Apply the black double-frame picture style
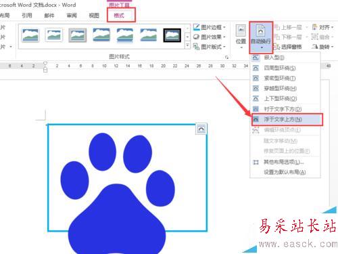This screenshot has width=338, height=254. point(172,35)
